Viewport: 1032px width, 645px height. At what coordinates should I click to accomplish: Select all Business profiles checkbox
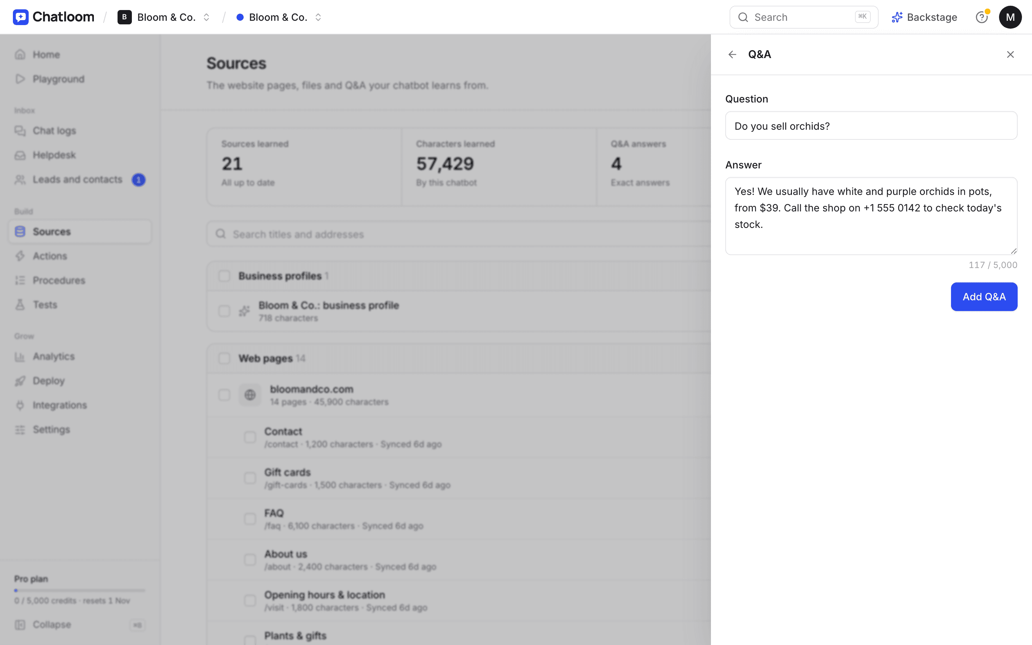[x=224, y=276]
